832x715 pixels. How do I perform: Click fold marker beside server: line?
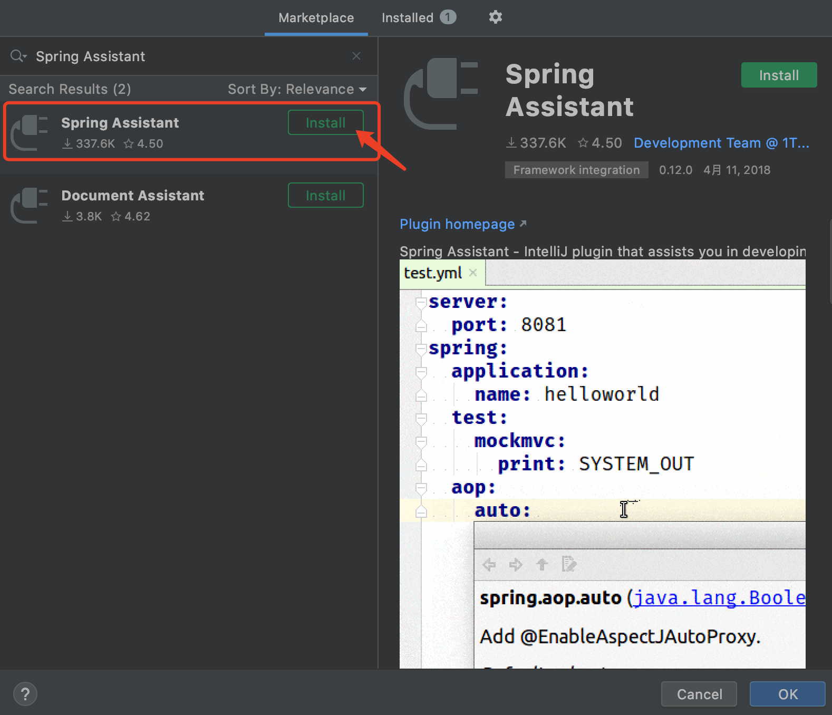point(421,302)
